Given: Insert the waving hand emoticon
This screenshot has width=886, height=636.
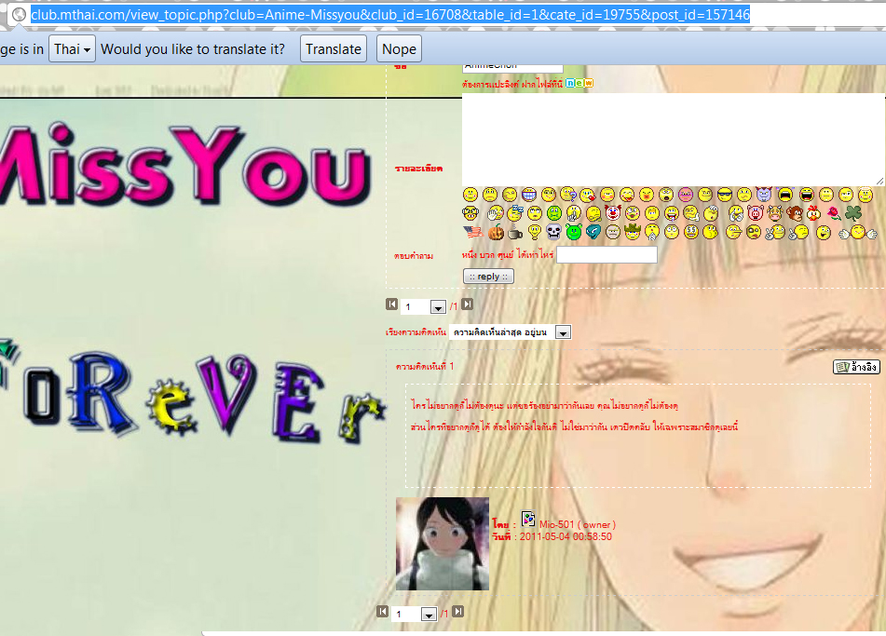Looking at the screenshot, I should point(495,213).
